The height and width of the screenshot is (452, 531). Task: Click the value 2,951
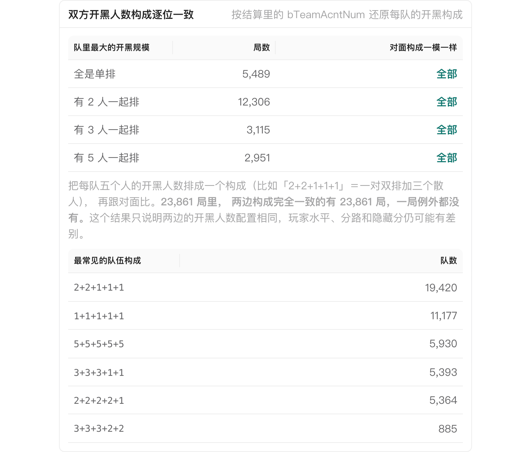[x=257, y=158]
